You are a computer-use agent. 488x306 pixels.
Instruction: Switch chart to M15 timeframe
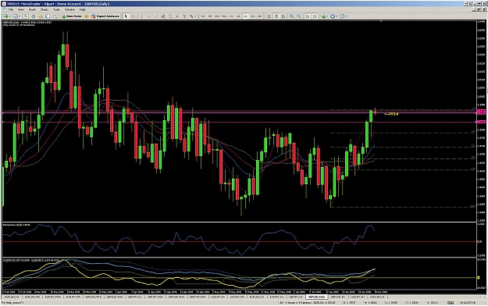click(217, 16)
